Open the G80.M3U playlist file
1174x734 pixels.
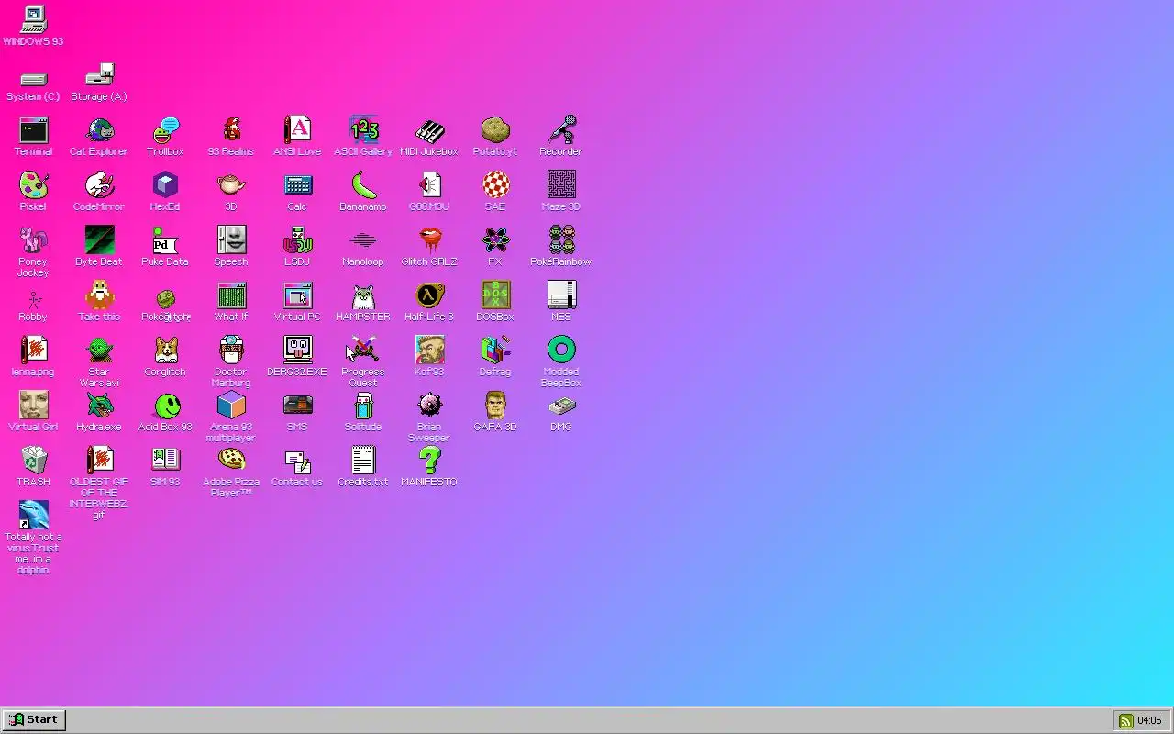click(x=429, y=185)
